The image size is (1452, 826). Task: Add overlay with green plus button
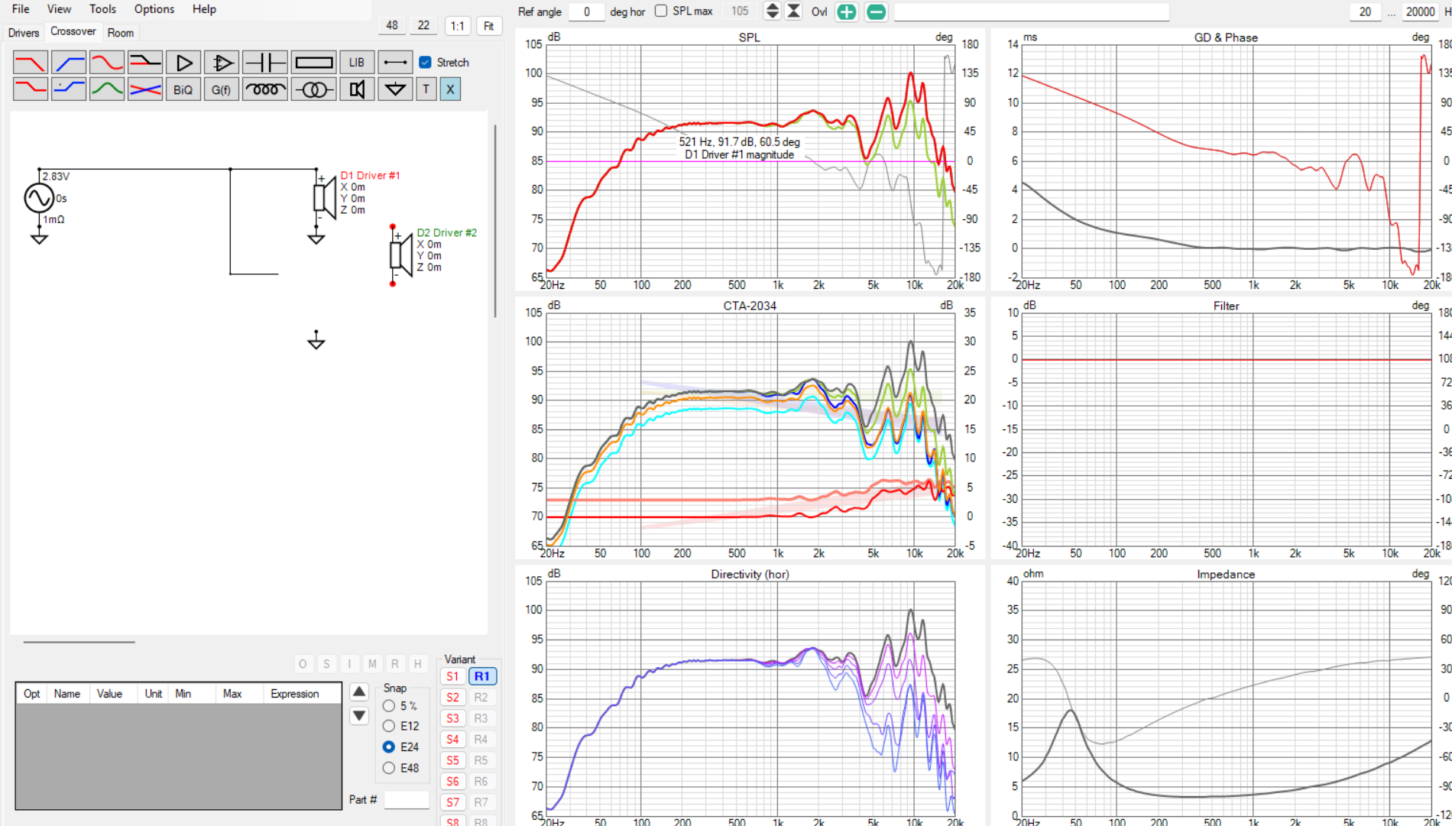(847, 11)
